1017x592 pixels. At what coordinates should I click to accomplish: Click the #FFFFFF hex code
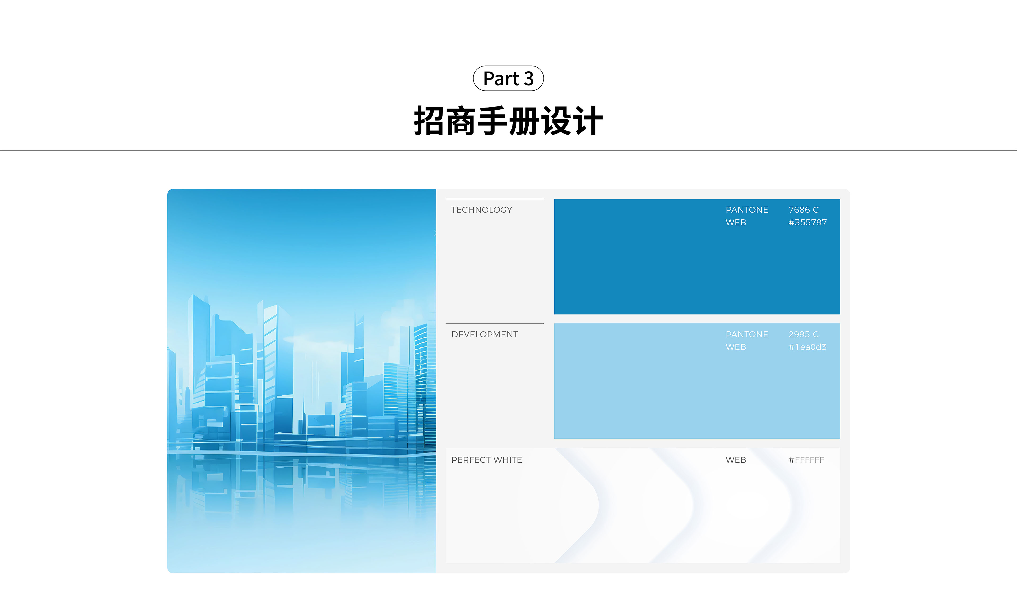pyautogui.click(x=806, y=460)
